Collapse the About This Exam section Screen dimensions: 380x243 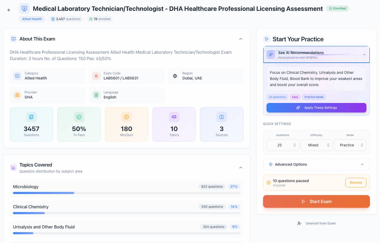pyautogui.click(x=241, y=39)
